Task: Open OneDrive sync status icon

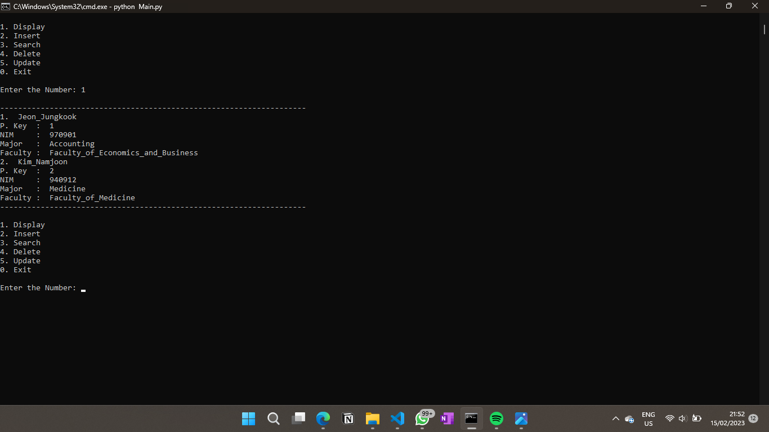Action: (629, 420)
